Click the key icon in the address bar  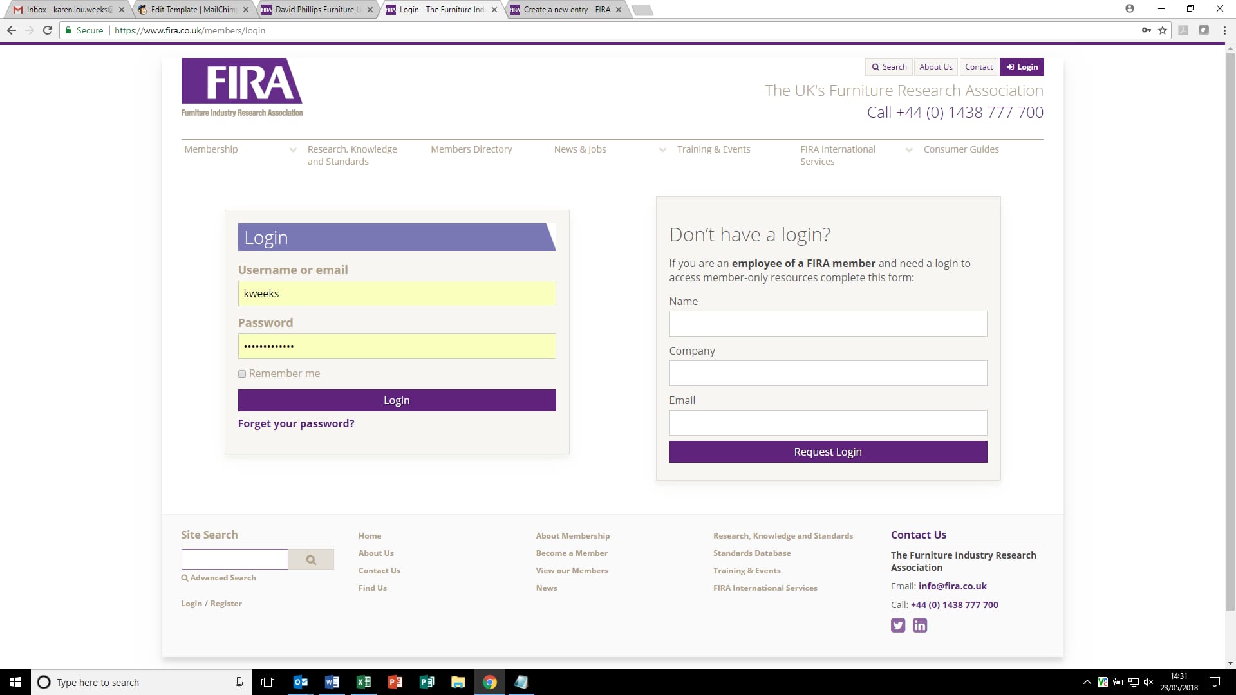point(1146,30)
